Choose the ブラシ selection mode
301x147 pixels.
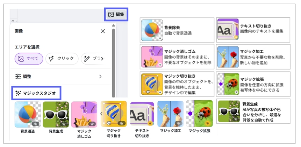coord(93,59)
